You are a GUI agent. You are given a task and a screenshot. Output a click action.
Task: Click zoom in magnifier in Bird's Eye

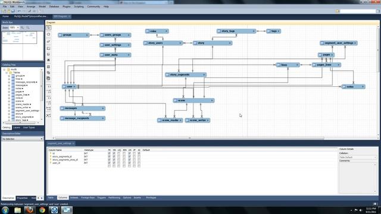[x=23, y=28]
